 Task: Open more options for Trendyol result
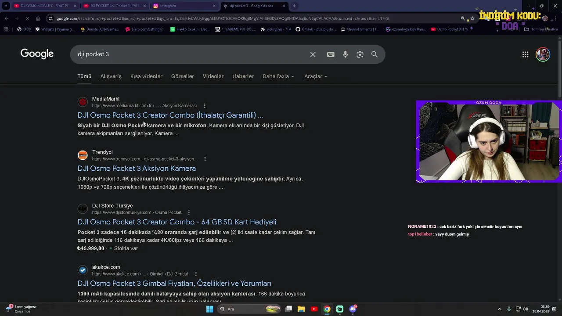click(x=205, y=159)
